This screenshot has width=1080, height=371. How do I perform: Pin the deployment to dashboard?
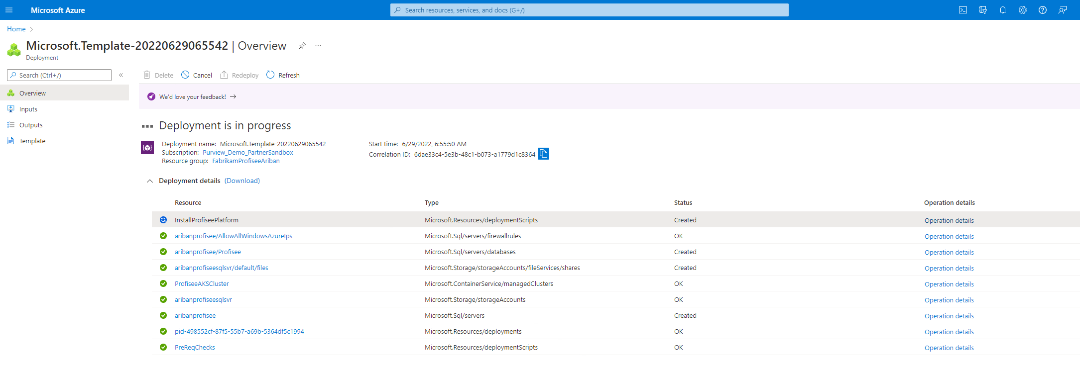[302, 46]
